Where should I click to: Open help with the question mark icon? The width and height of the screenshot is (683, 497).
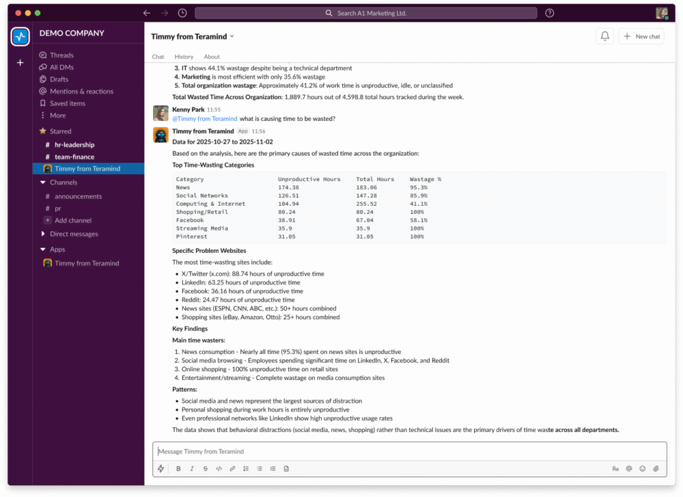click(x=550, y=13)
